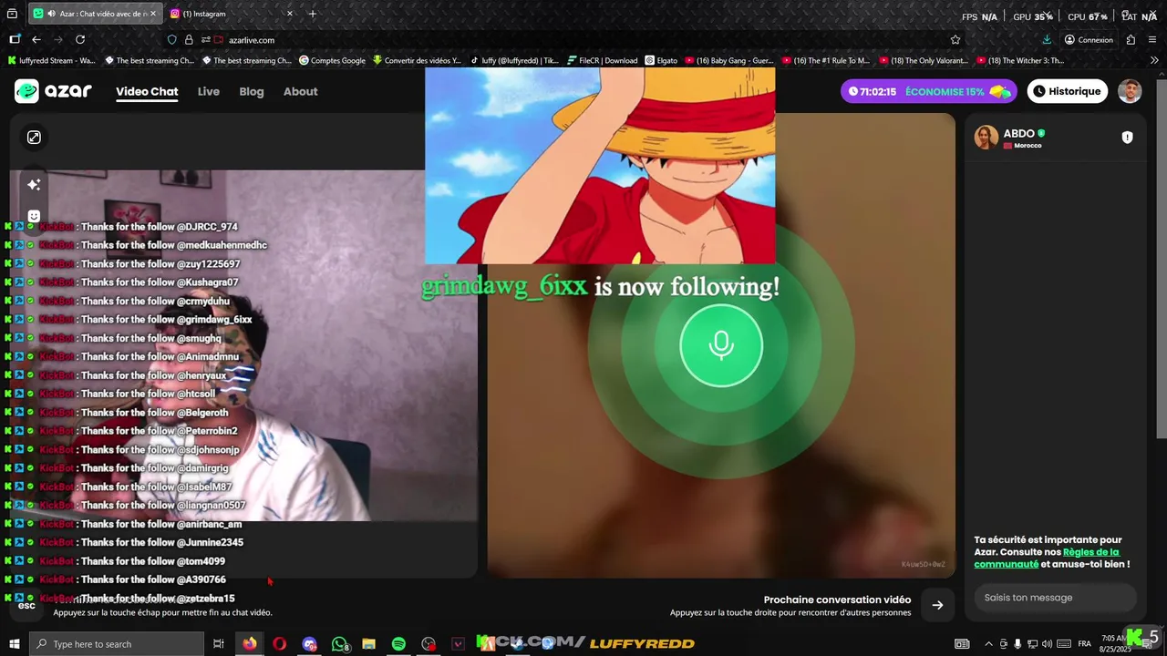Open Task View on the taskbar
The width and height of the screenshot is (1167, 656).
[x=219, y=644]
